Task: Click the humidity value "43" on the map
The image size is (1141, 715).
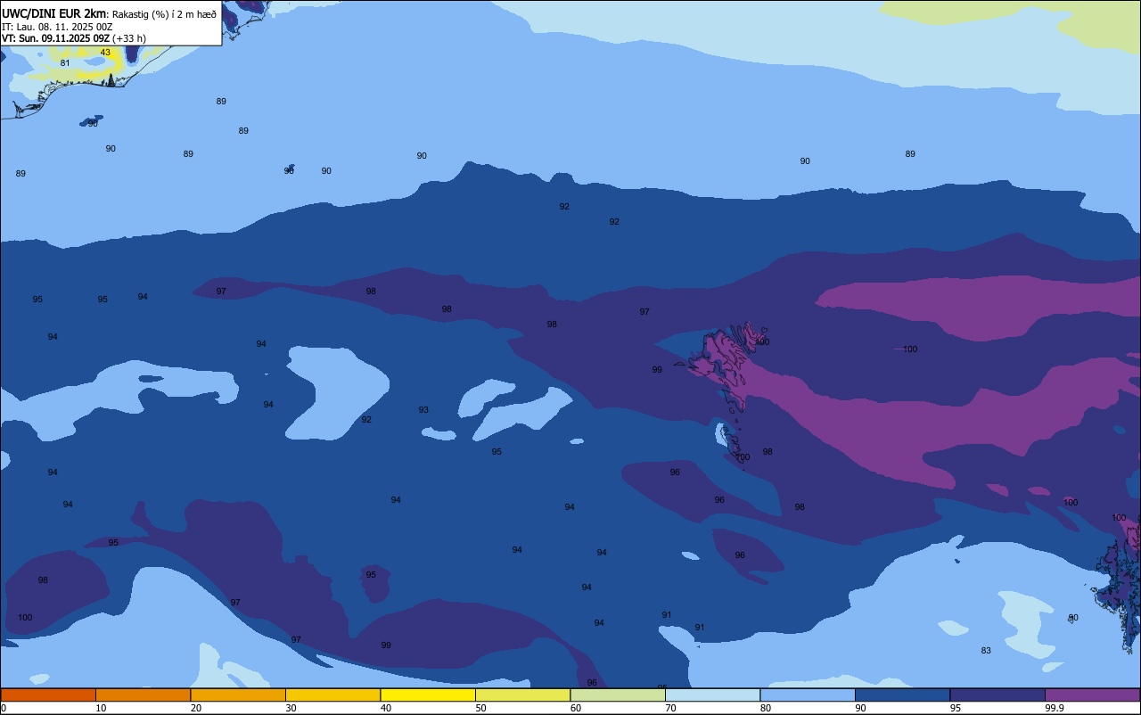Action: pos(105,53)
